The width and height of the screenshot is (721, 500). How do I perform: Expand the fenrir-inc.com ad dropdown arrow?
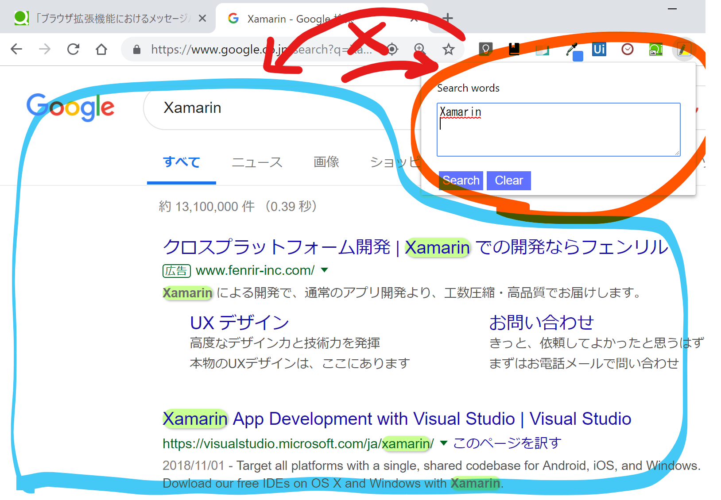point(324,270)
